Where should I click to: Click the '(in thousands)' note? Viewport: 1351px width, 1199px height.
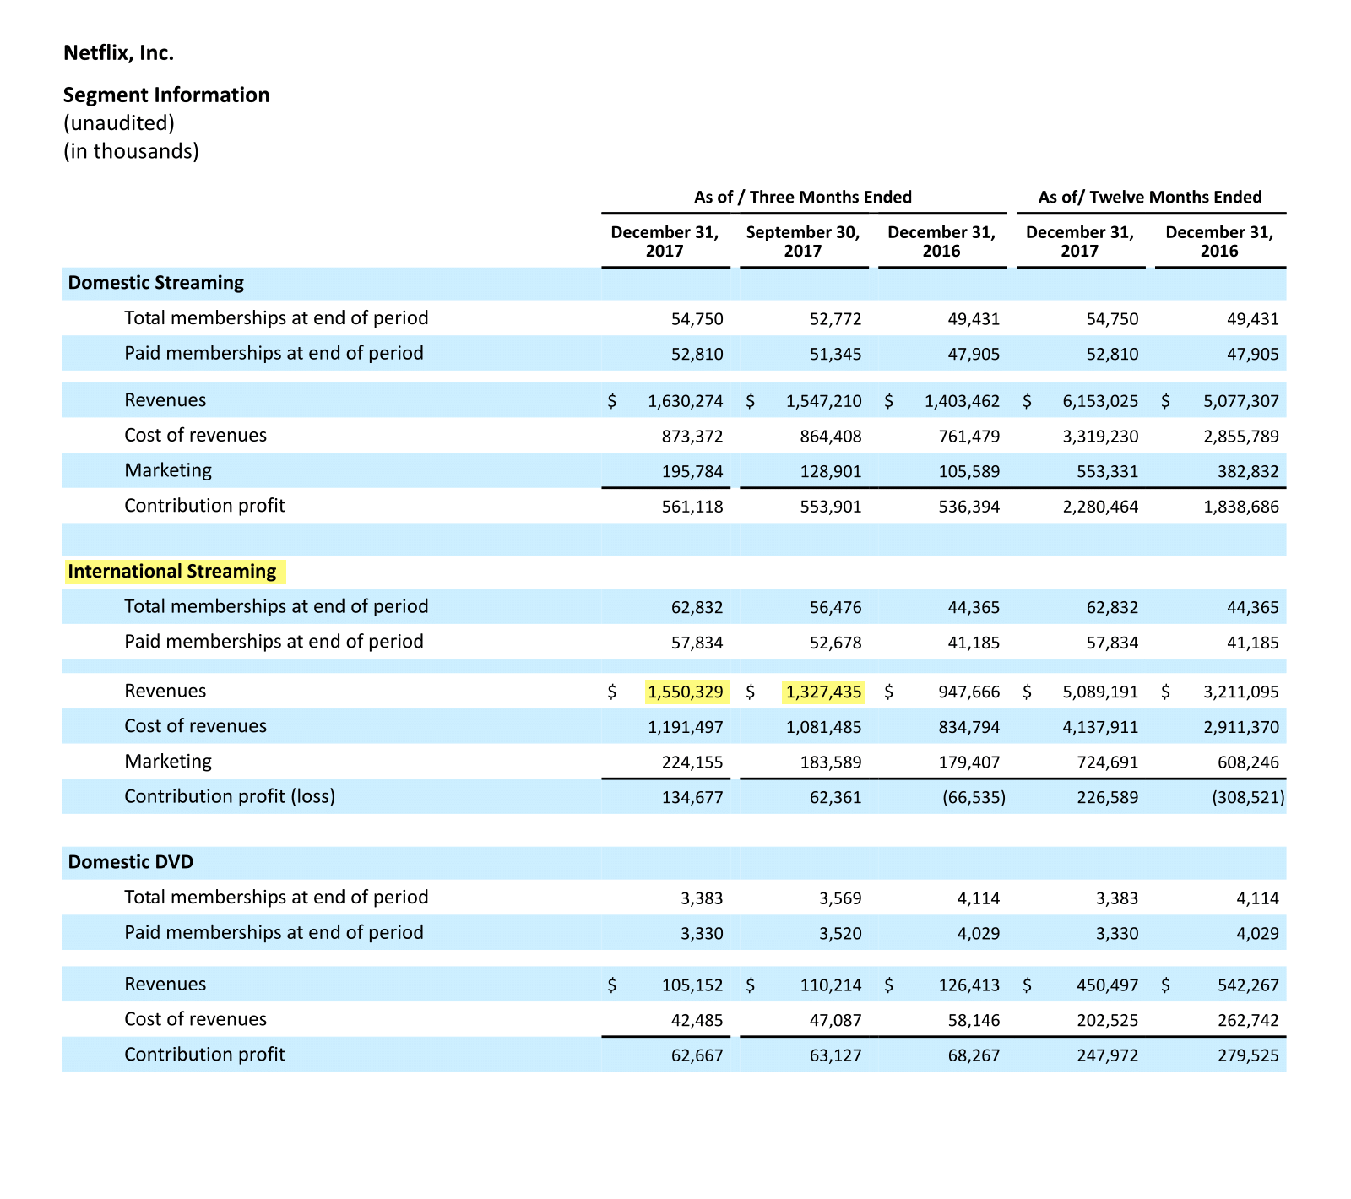pos(132,151)
